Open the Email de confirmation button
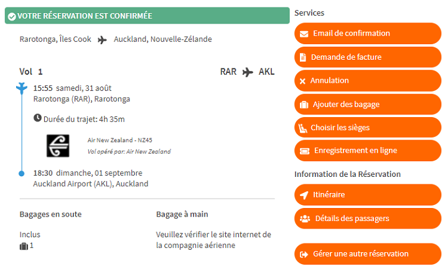448x274 pixels. pos(367,34)
